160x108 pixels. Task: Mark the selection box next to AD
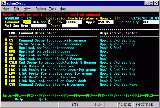6,47
